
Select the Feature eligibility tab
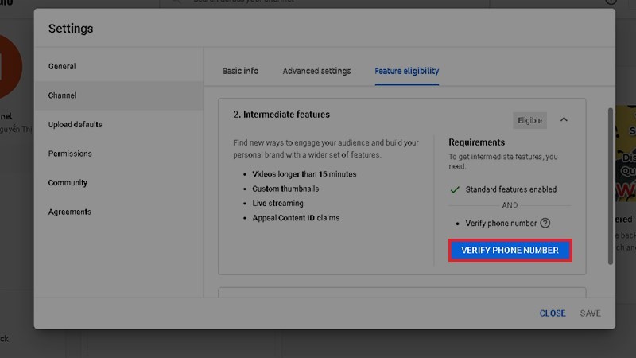[x=406, y=71]
